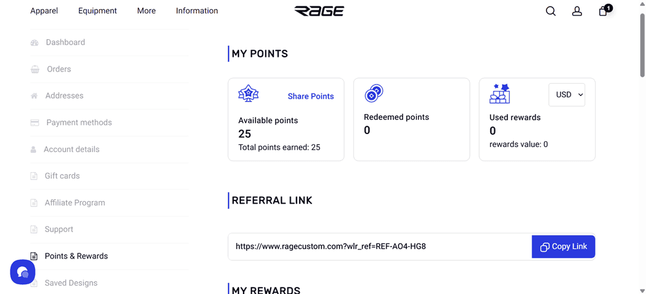Image resolution: width=646 pixels, height=294 pixels.
Task: Open the chat widget bubble
Action: (x=23, y=272)
